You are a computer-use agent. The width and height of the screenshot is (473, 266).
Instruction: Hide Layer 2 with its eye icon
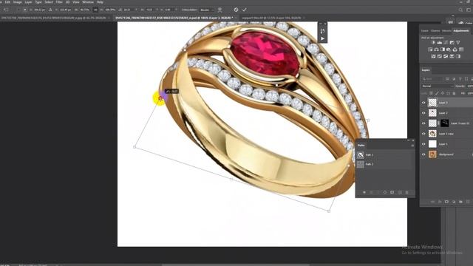[x=423, y=113]
